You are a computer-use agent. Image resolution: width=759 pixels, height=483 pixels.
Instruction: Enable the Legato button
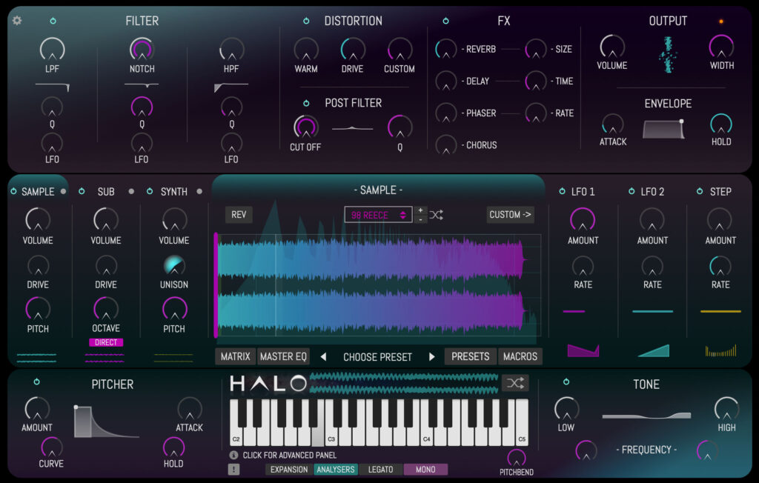[x=380, y=470]
